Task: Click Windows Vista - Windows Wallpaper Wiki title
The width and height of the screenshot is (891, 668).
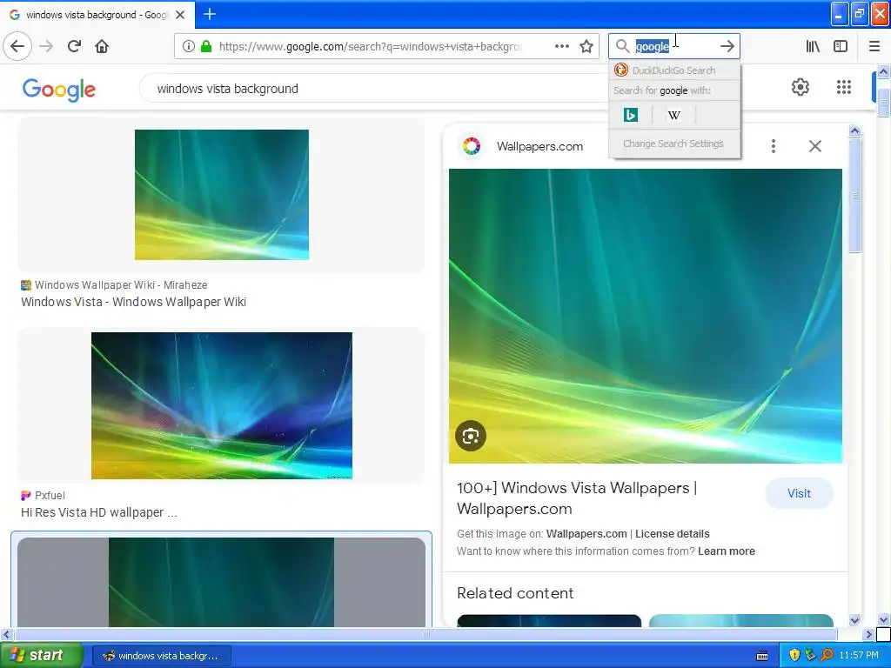Action: click(x=133, y=302)
